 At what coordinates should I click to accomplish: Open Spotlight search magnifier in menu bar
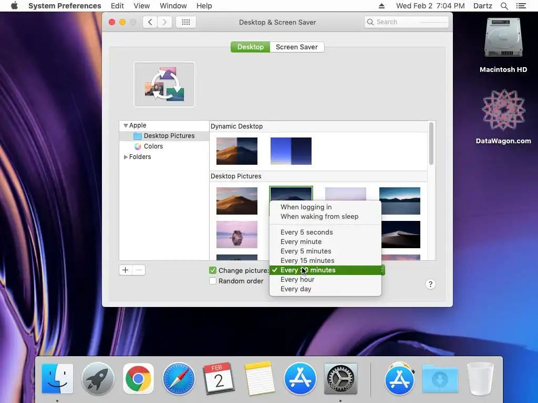(504, 6)
